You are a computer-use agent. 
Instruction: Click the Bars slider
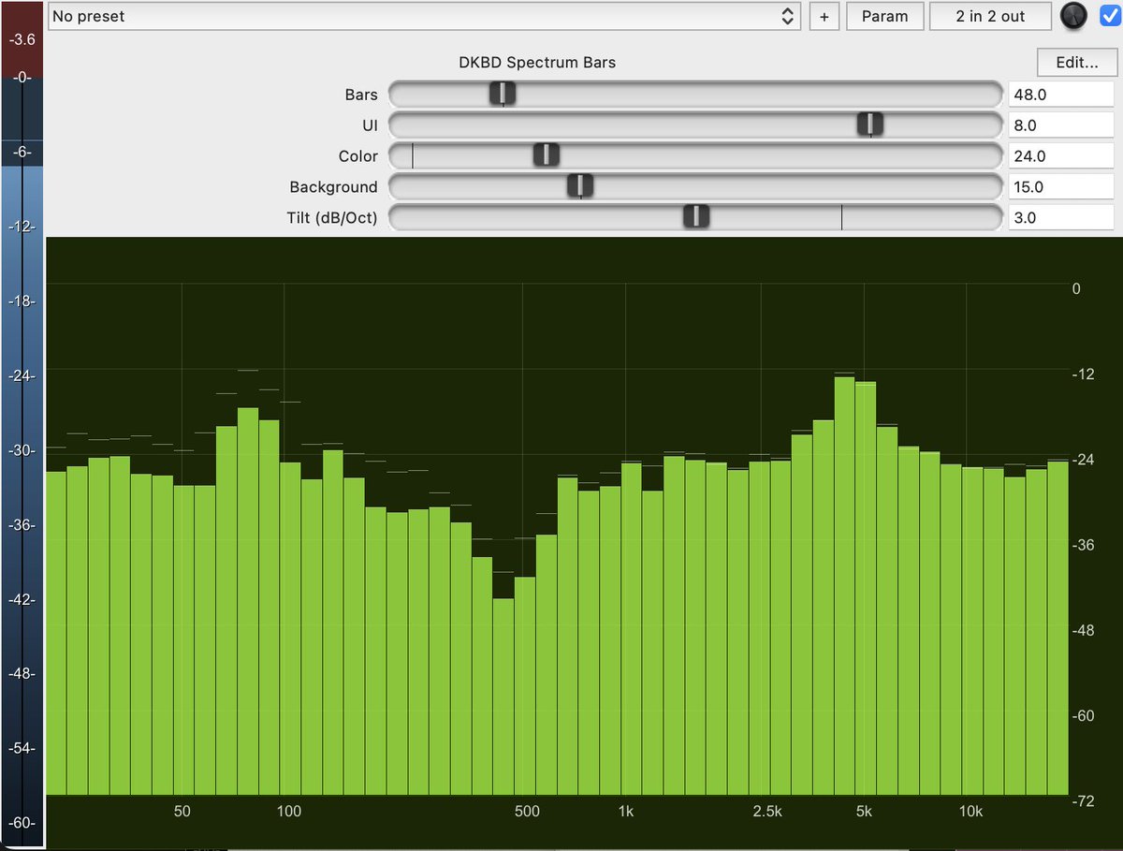(694, 94)
